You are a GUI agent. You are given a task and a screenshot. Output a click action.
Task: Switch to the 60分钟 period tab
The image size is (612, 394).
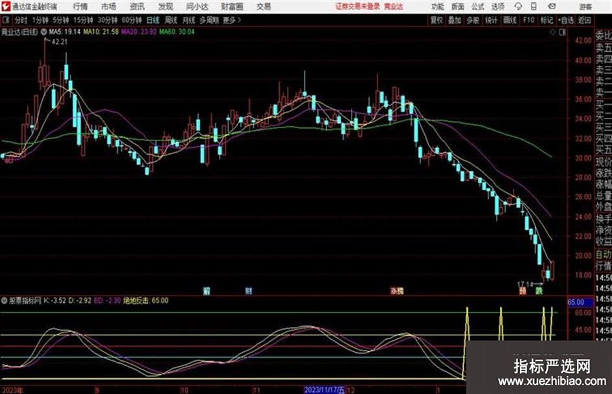[131, 20]
